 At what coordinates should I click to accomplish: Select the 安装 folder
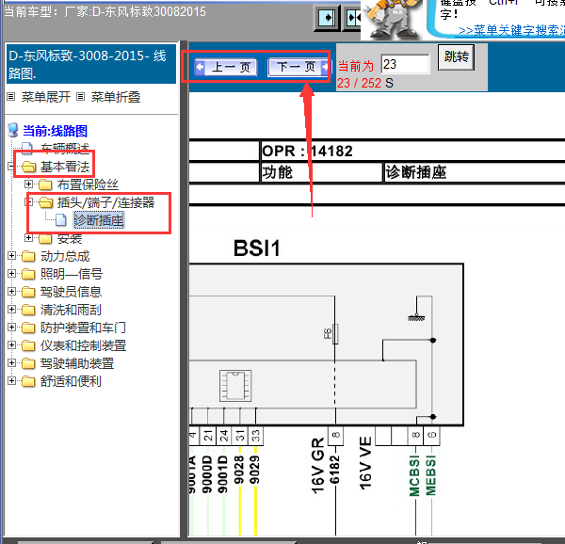[x=70, y=238]
